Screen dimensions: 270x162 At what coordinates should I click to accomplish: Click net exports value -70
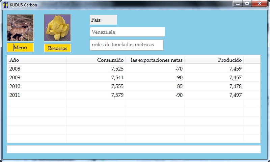pos(179,69)
